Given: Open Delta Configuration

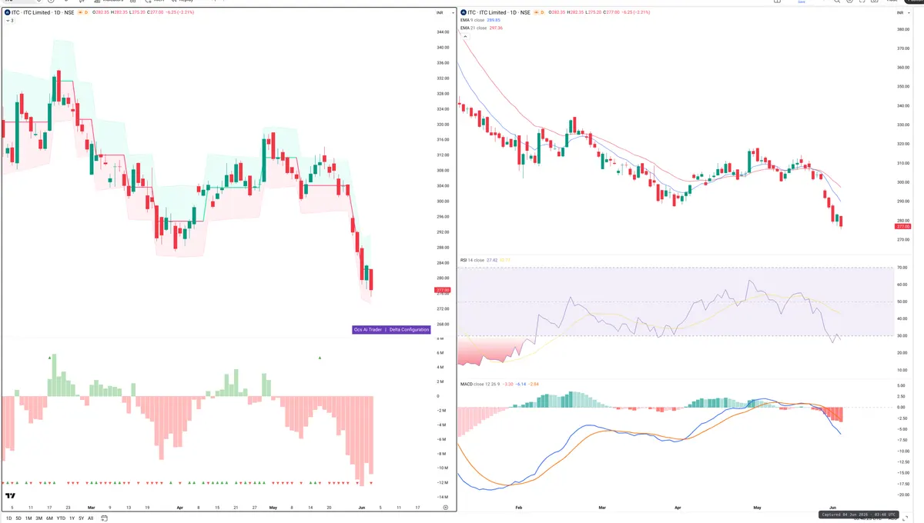Looking at the screenshot, I should click(410, 330).
